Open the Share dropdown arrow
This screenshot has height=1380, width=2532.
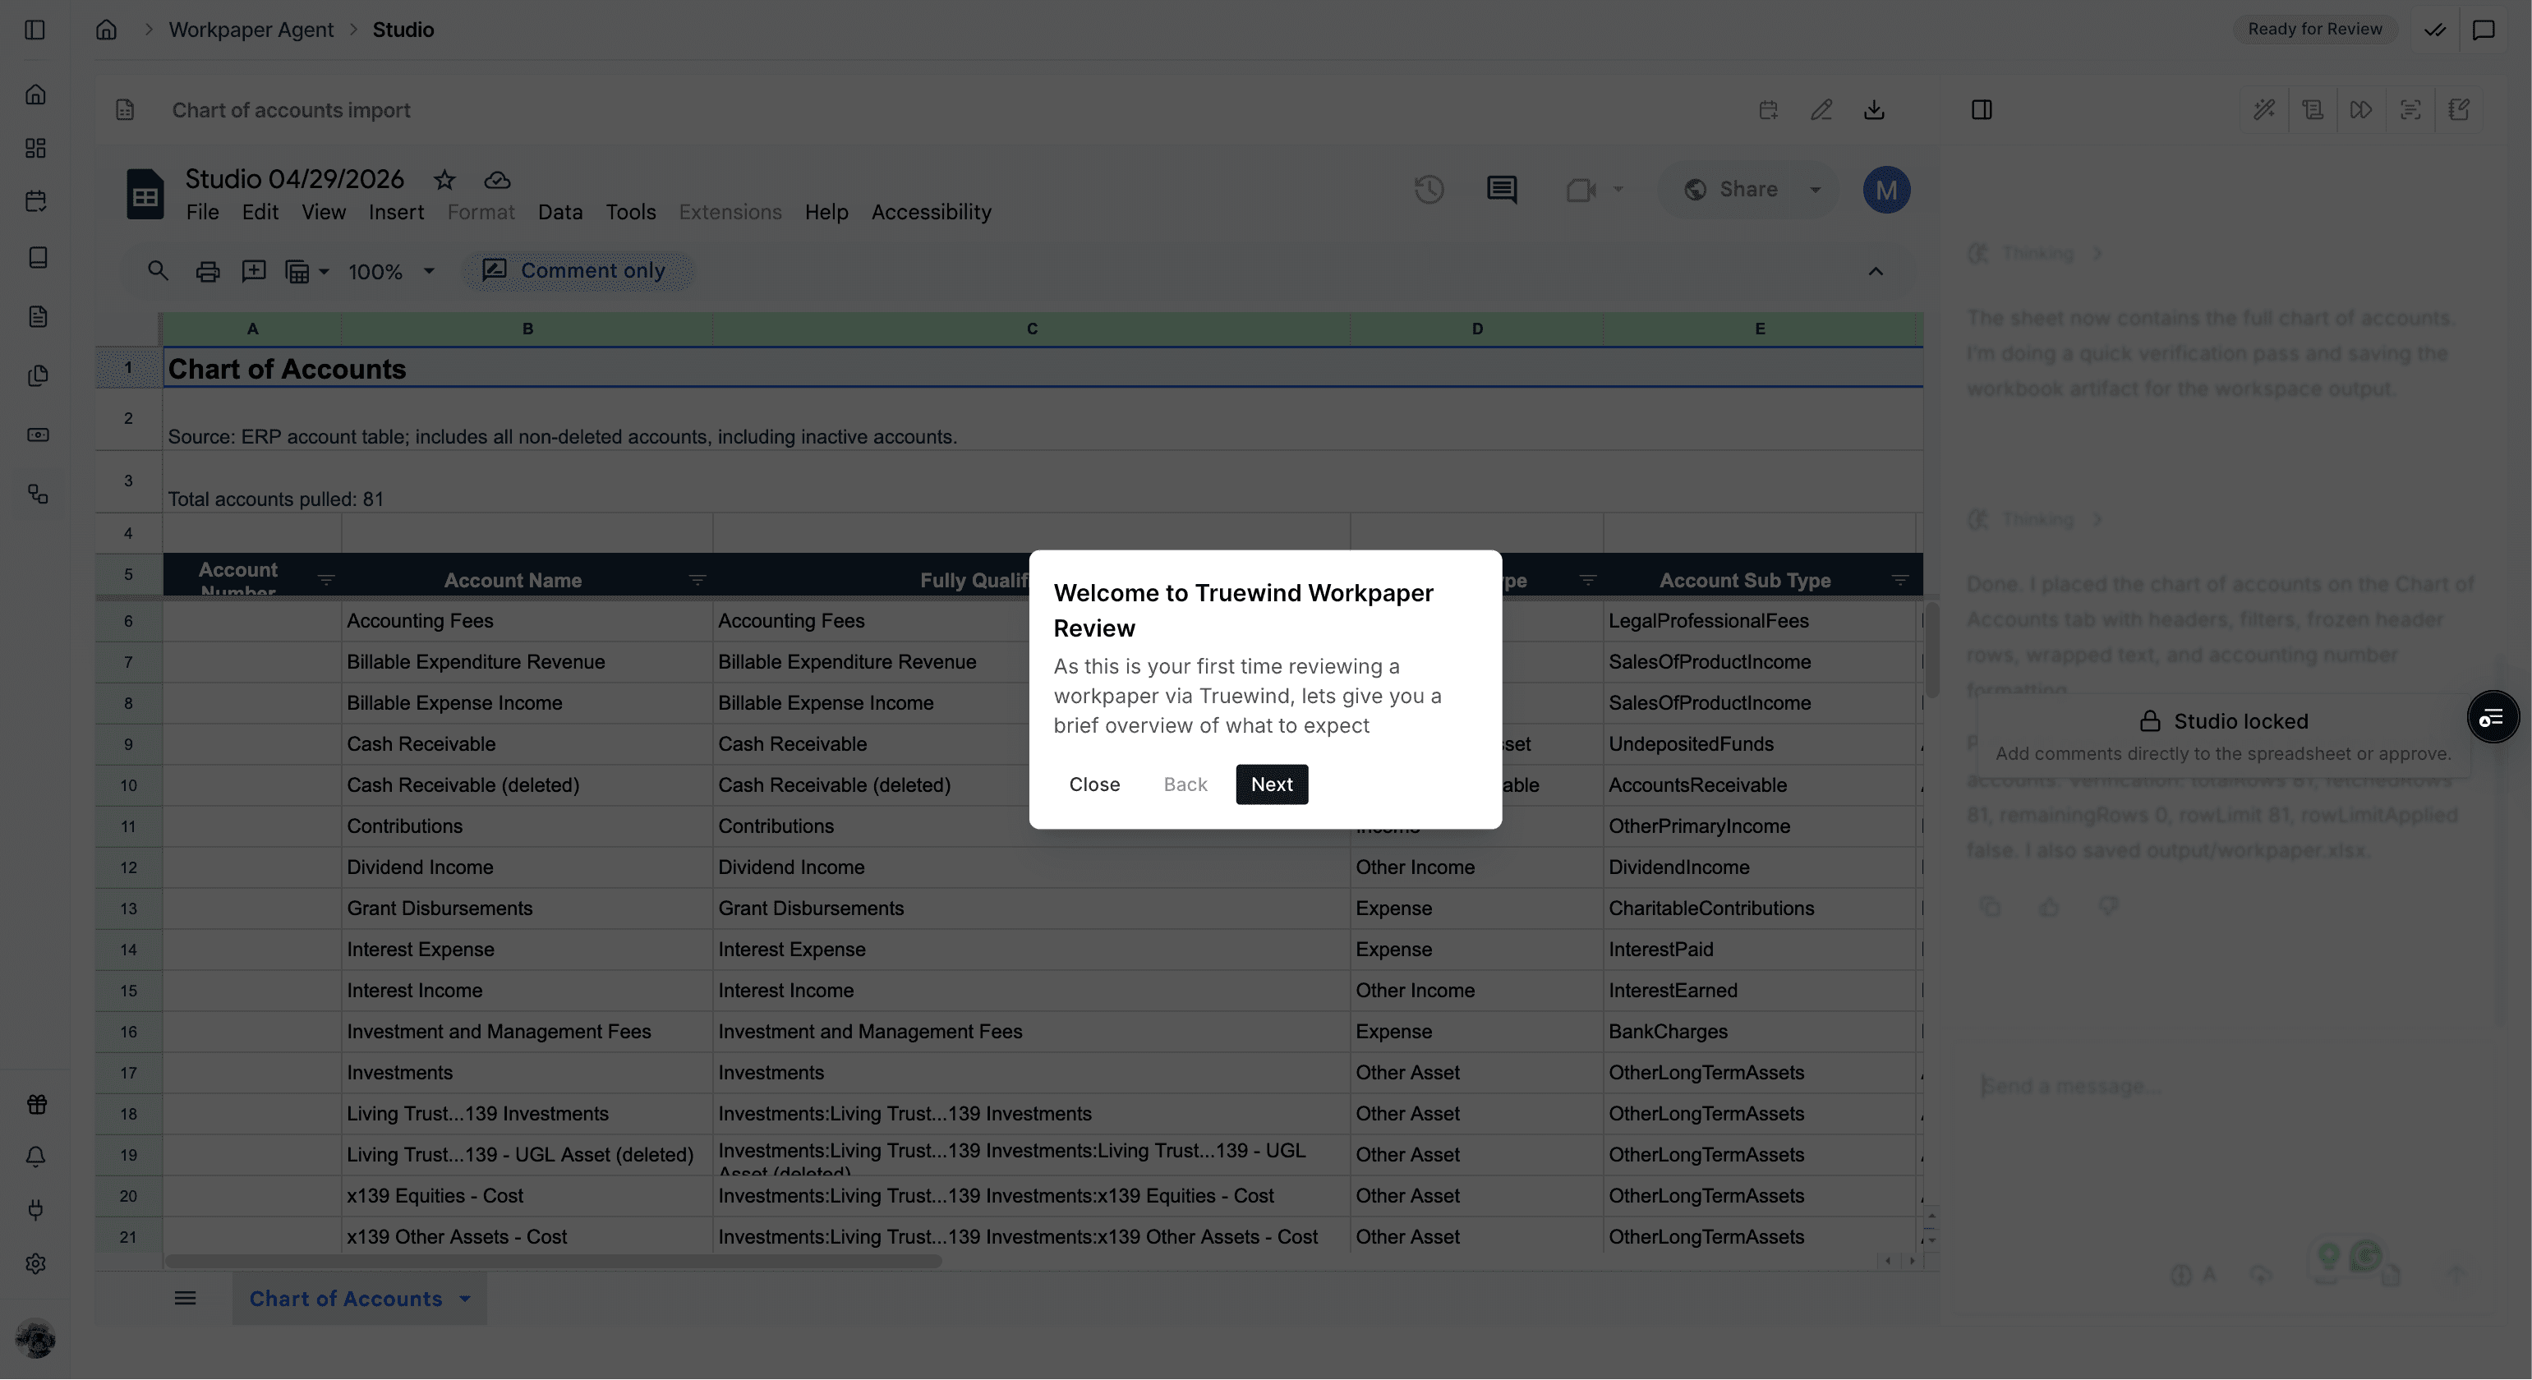(1816, 190)
